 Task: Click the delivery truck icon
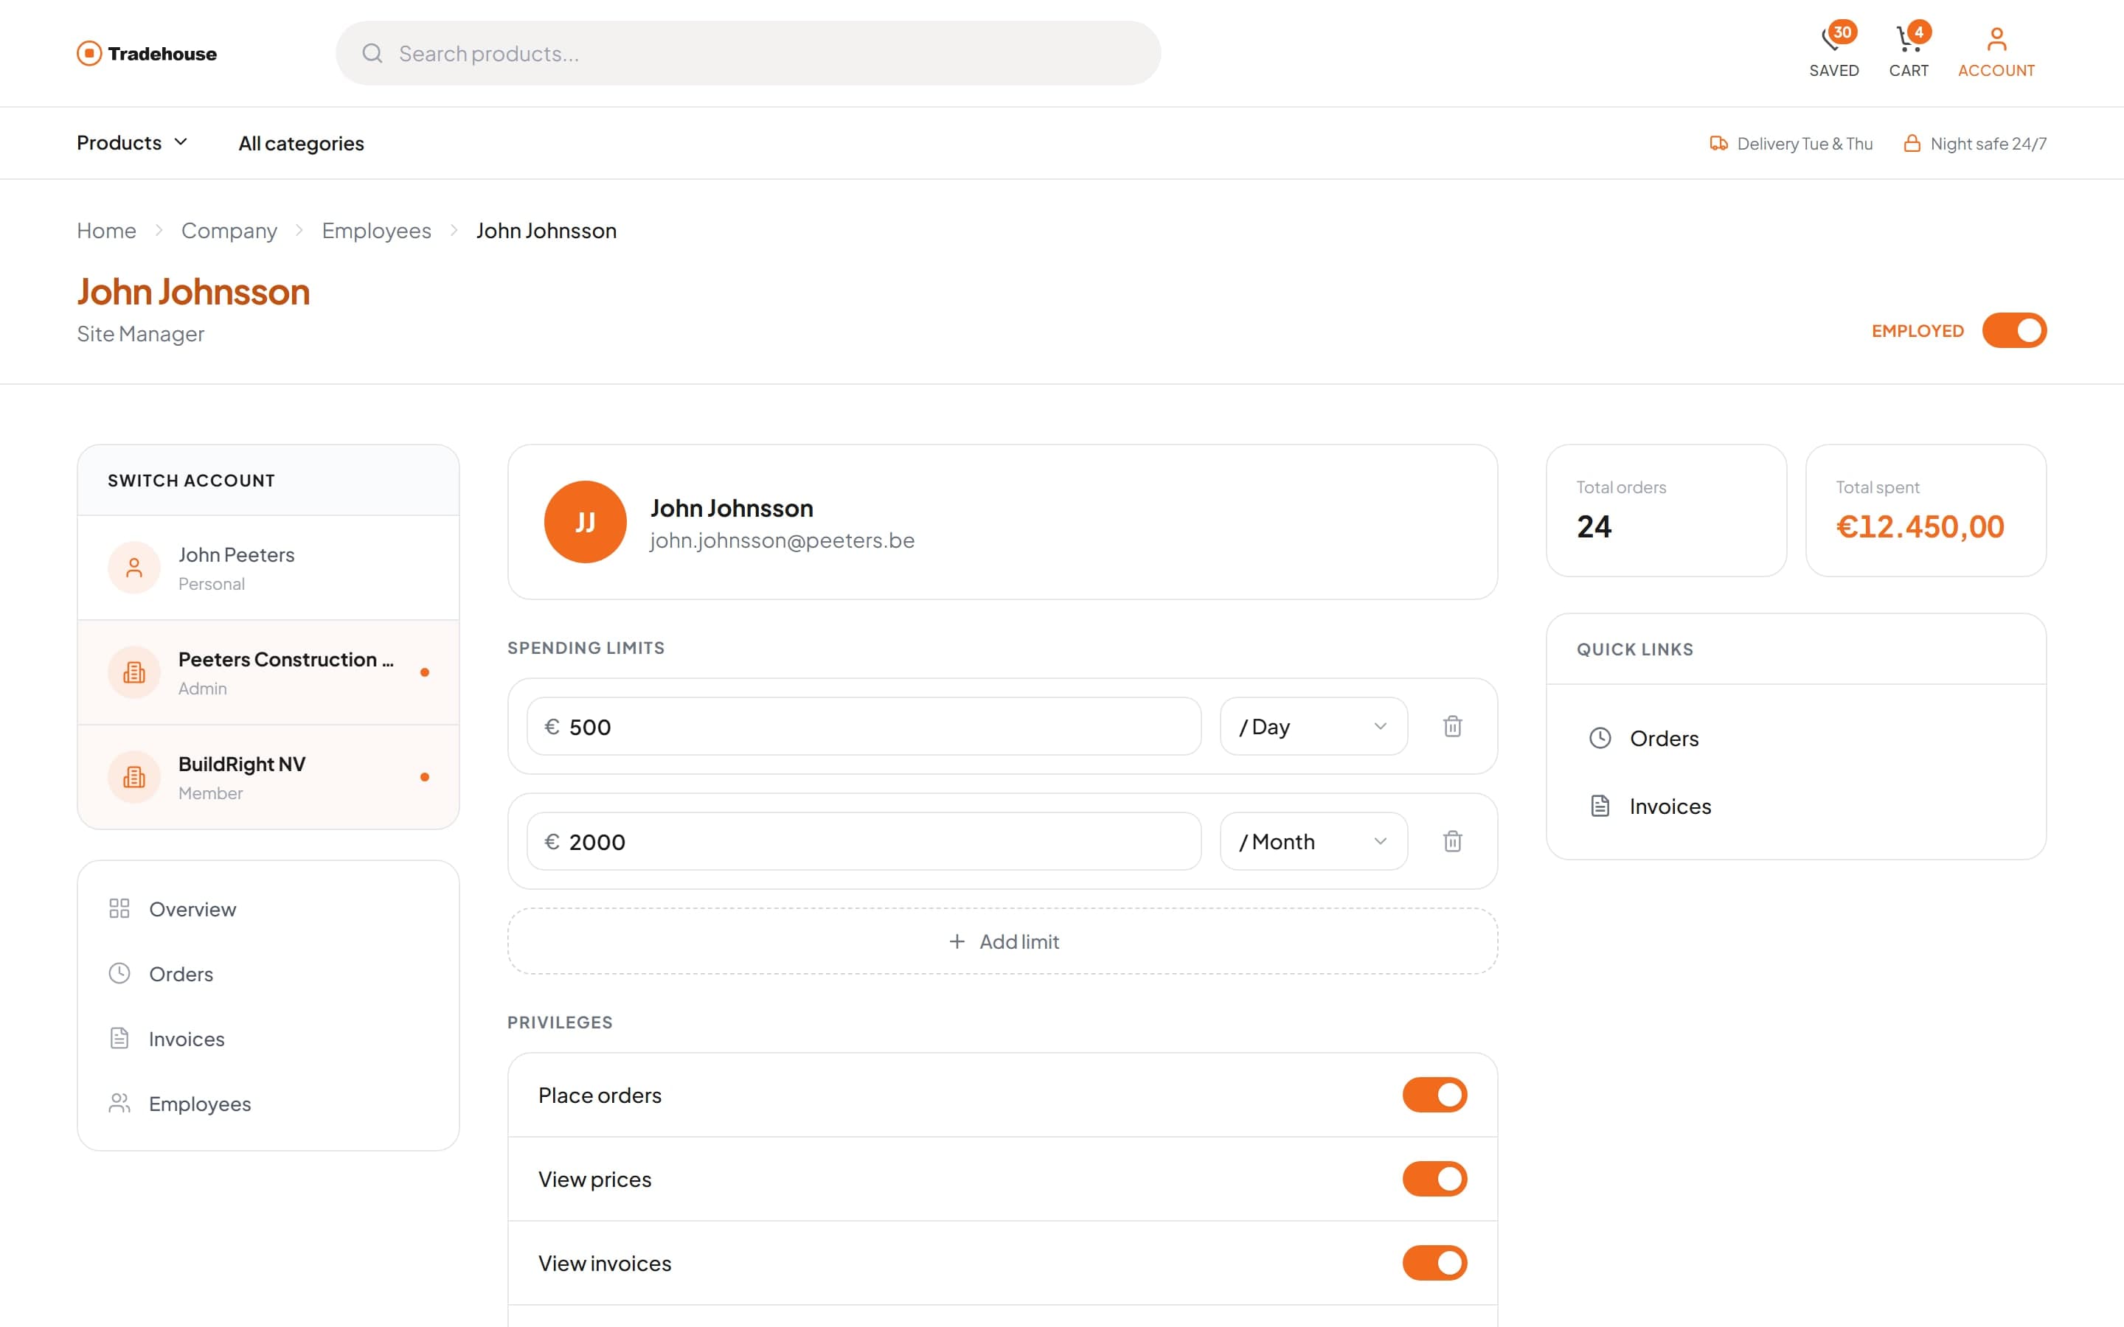(x=1718, y=143)
